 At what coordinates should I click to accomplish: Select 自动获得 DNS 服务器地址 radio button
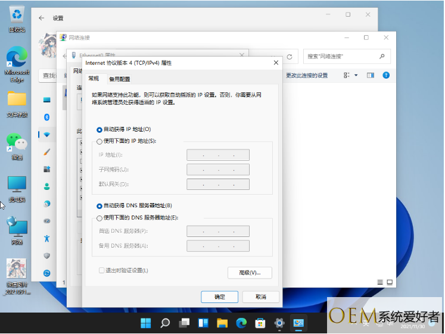coord(99,205)
